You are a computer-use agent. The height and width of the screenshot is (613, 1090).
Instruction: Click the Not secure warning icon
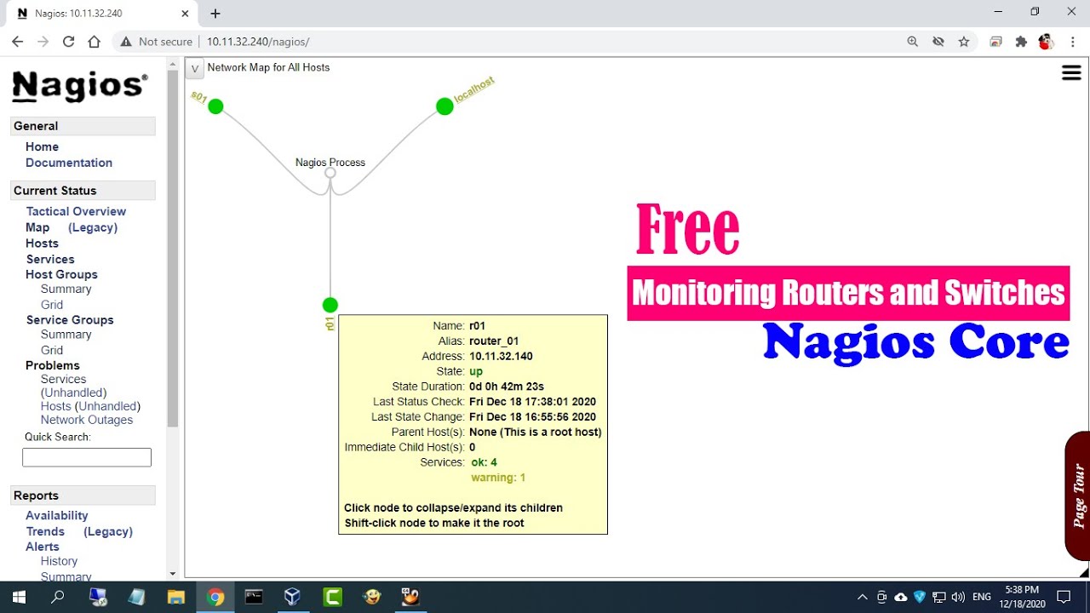click(126, 42)
